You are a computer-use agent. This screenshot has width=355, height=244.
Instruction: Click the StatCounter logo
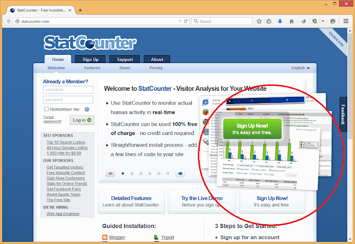(x=90, y=43)
